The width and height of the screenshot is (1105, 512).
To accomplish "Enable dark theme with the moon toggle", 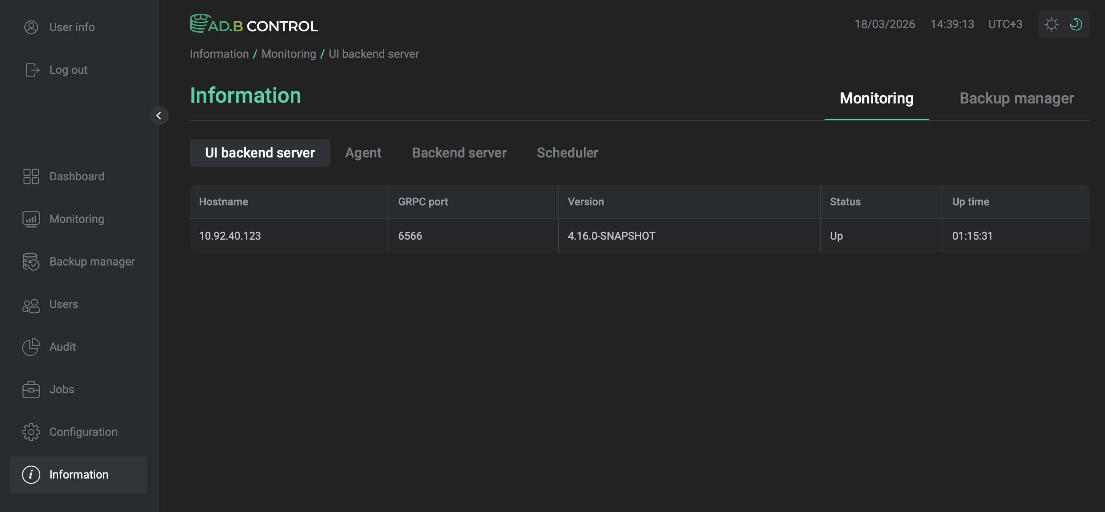I will (1076, 24).
